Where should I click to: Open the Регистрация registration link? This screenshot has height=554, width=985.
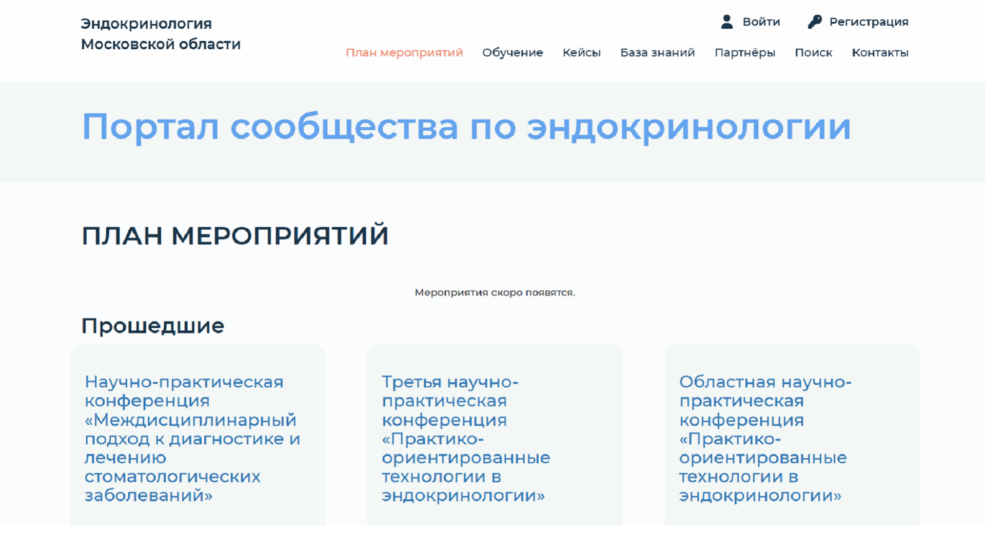869,22
